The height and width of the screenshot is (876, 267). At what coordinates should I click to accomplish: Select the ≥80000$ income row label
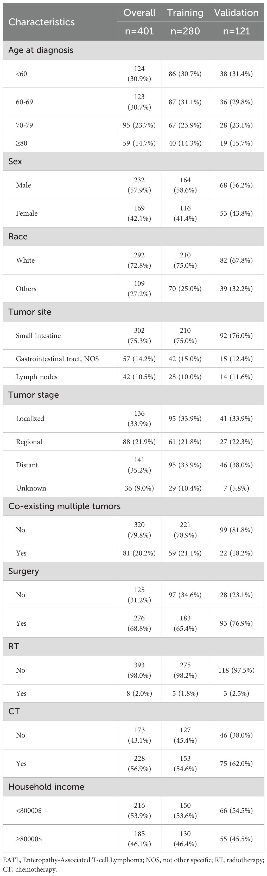tap(29, 839)
